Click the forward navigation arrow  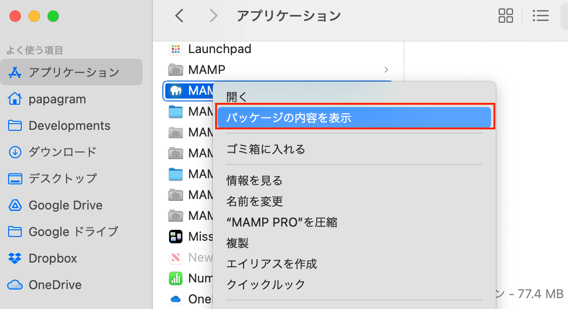coord(214,16)
